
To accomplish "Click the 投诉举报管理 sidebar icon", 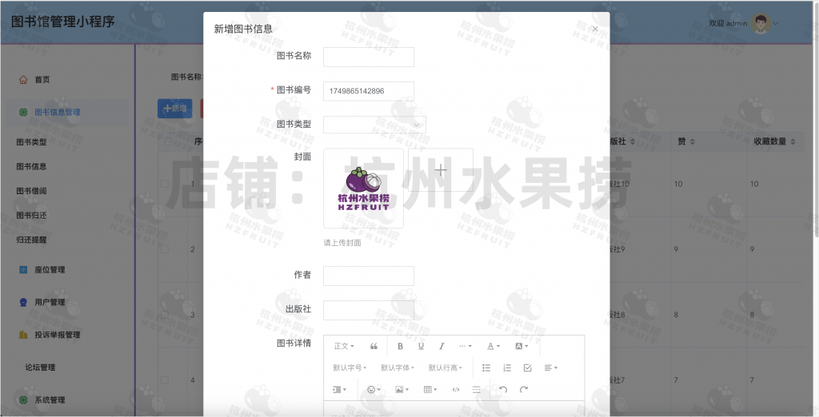I will (x=23, y=335).
